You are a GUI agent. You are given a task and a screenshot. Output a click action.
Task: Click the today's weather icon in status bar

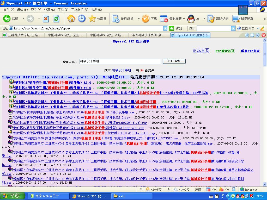[148, 189]
